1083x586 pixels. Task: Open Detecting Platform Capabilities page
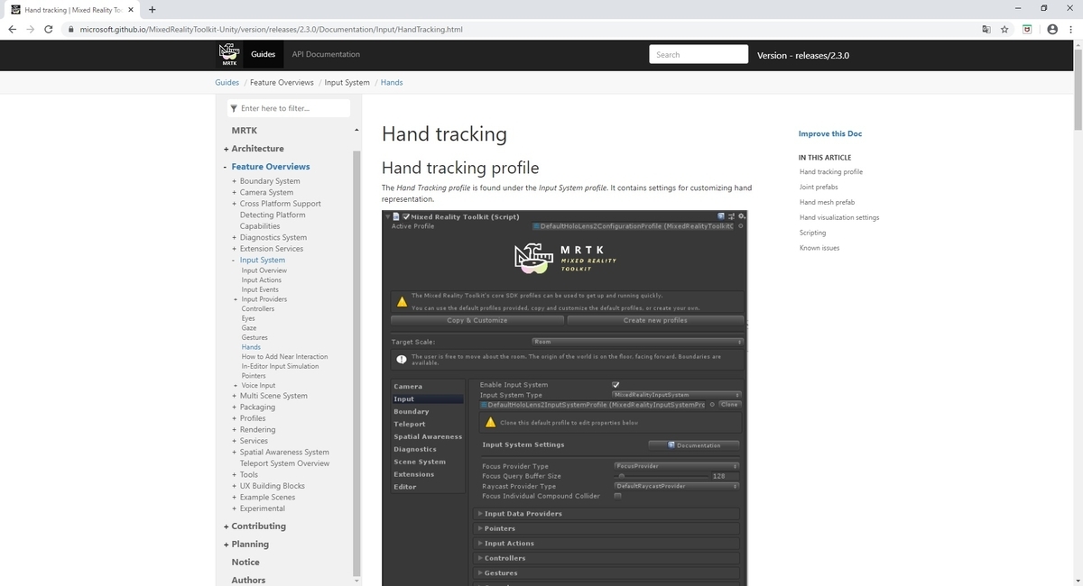[273, 221]
